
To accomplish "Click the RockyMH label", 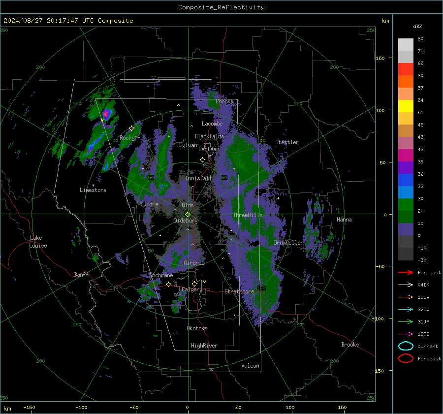I will 130,138.
